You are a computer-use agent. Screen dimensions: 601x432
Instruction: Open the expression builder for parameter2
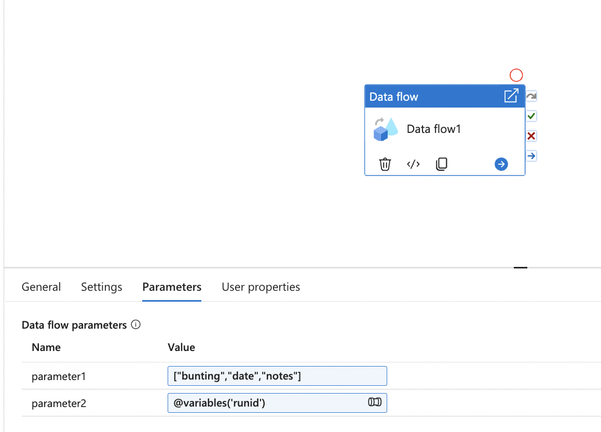pos(374,403)
